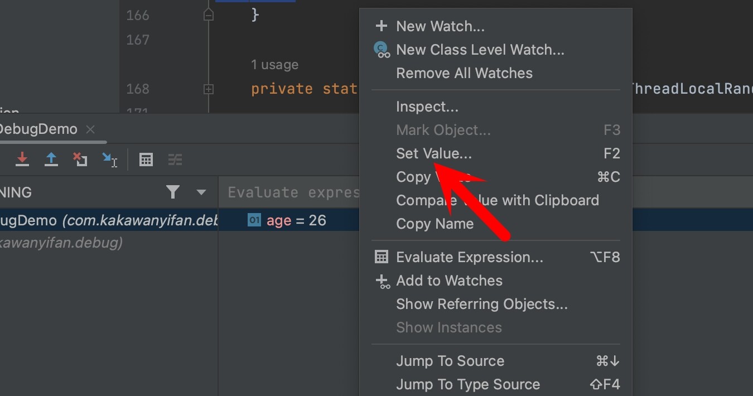Click the 1 usage hint link
This screenshot has width=753, height=396.
[274, 65]
